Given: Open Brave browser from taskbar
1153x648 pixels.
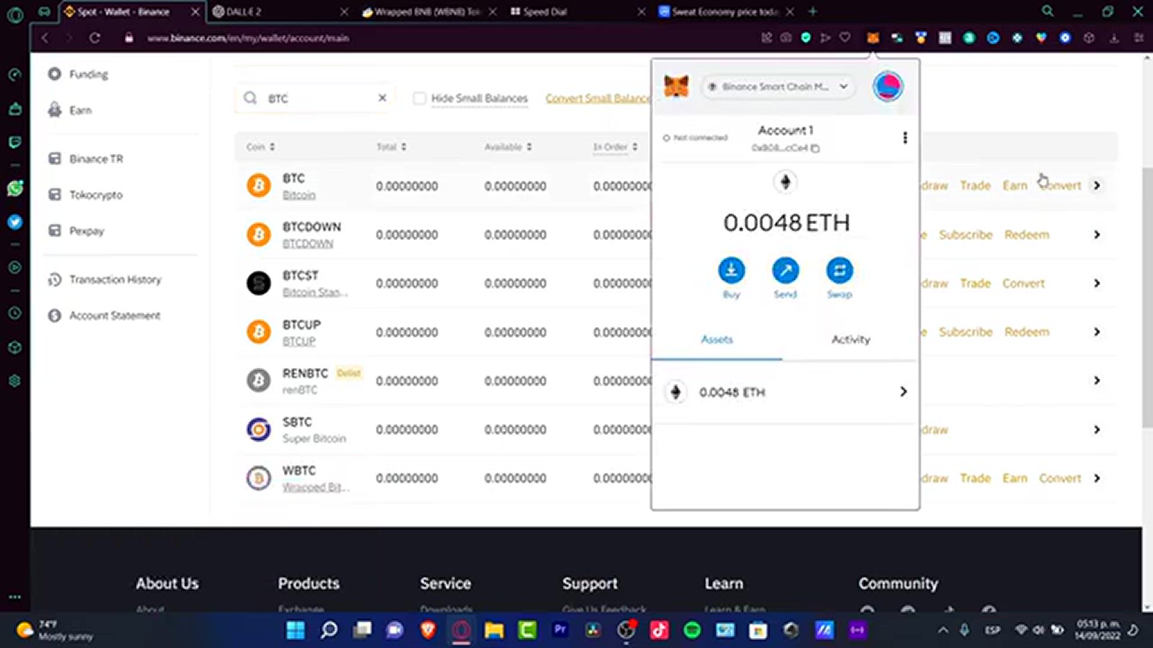Looking at the screenshot, I should [x=428, y=630].
